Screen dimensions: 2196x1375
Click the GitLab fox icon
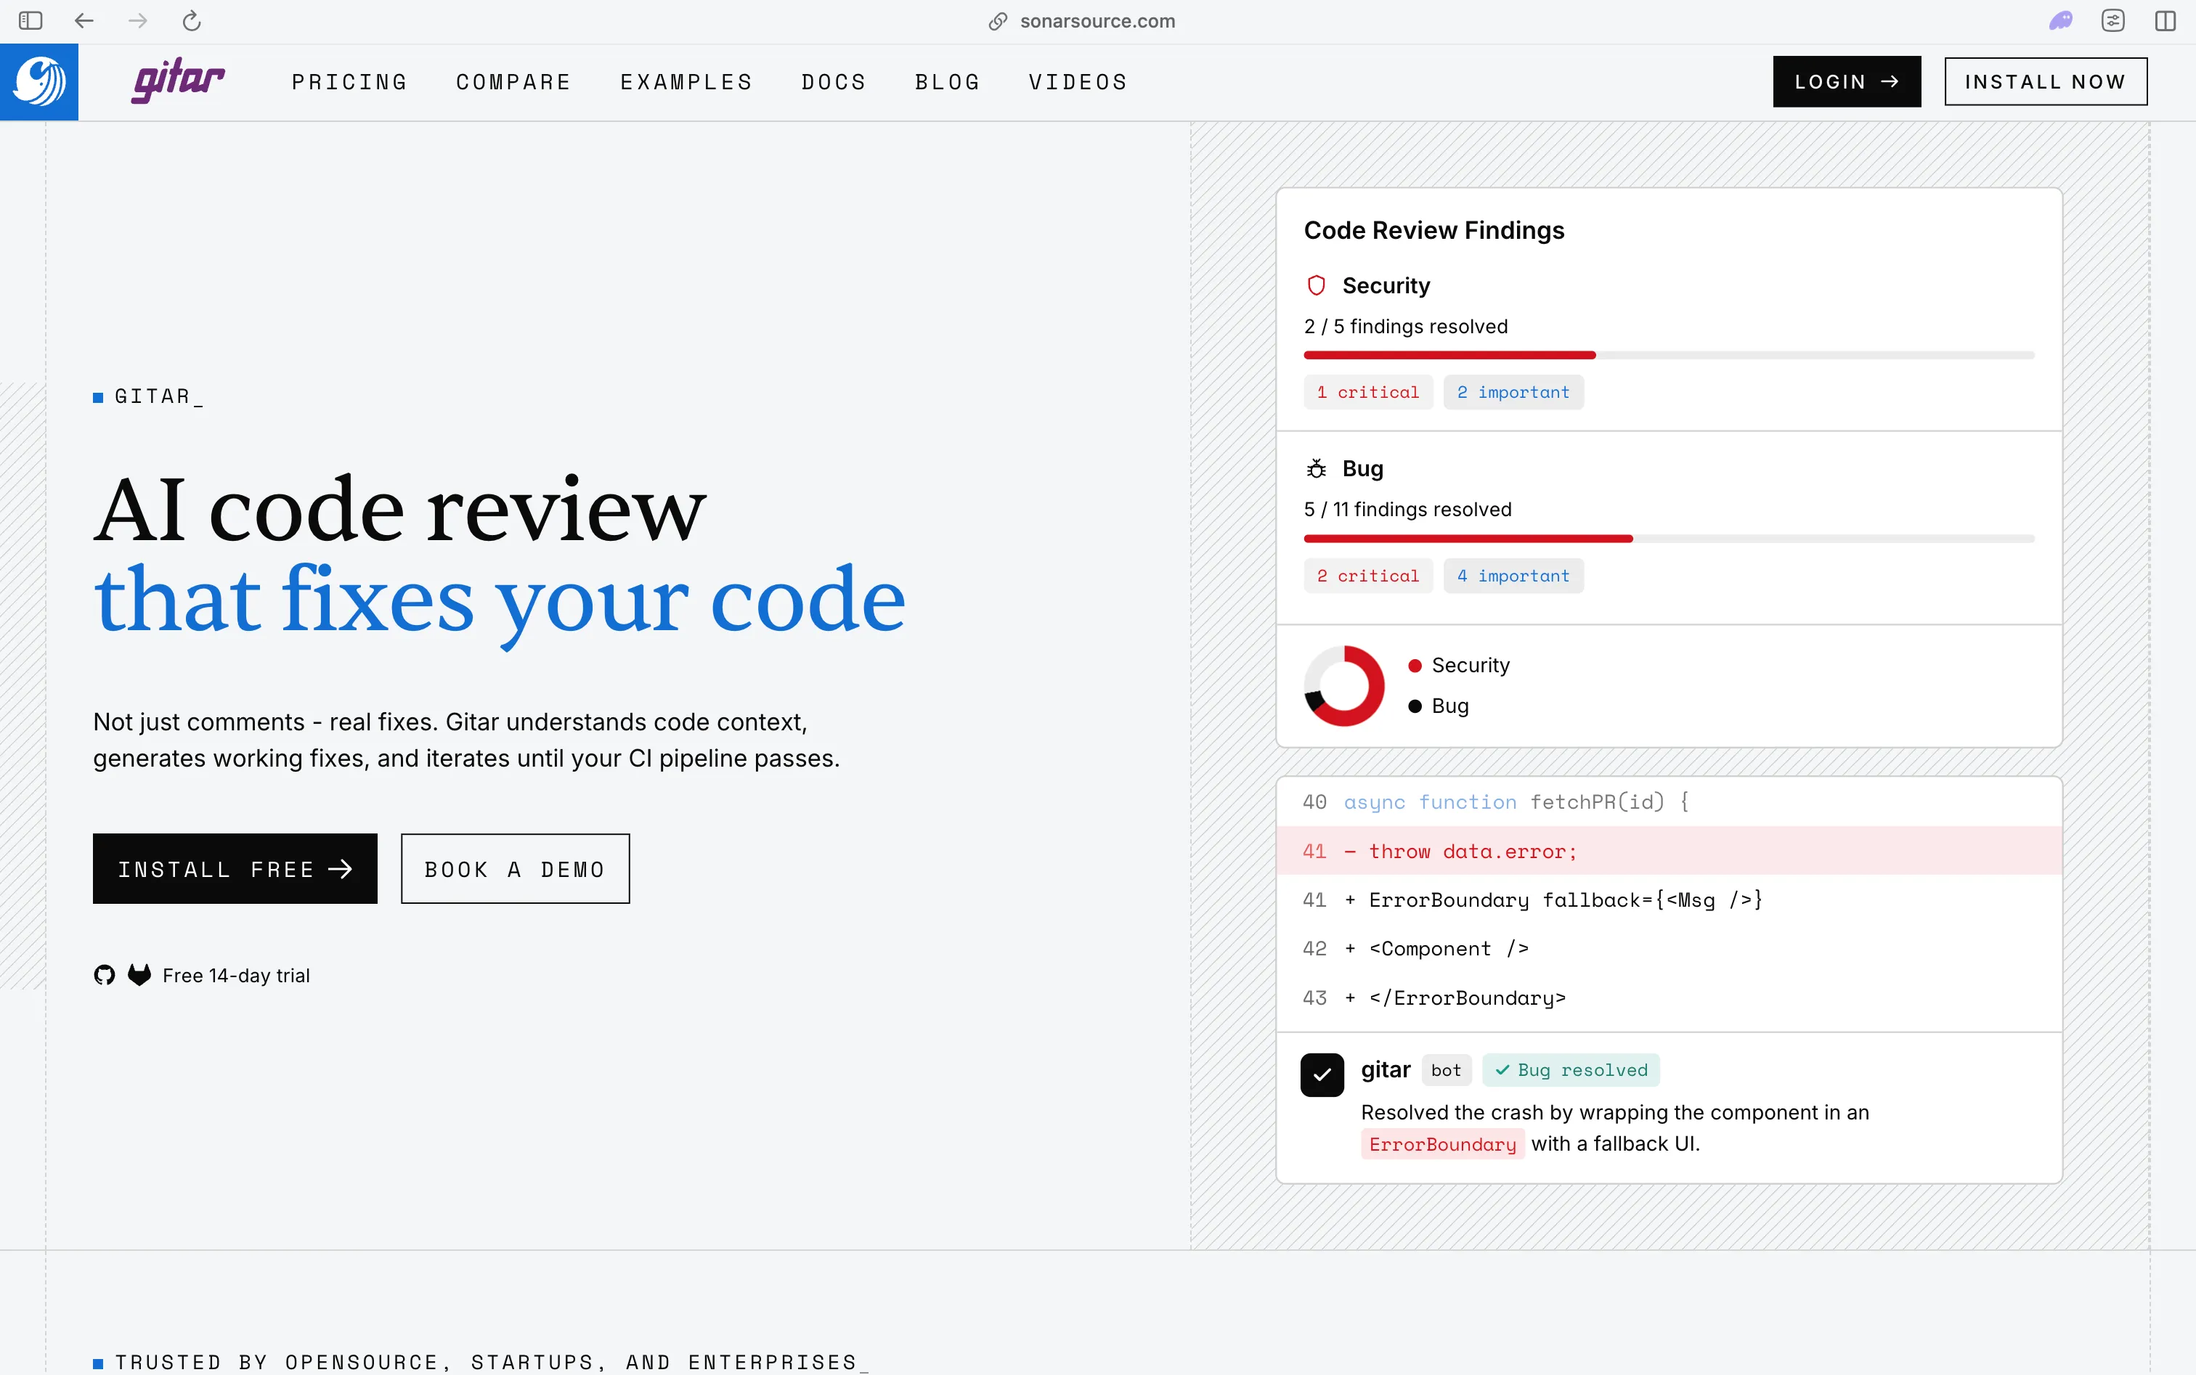(x=139, y=975)
